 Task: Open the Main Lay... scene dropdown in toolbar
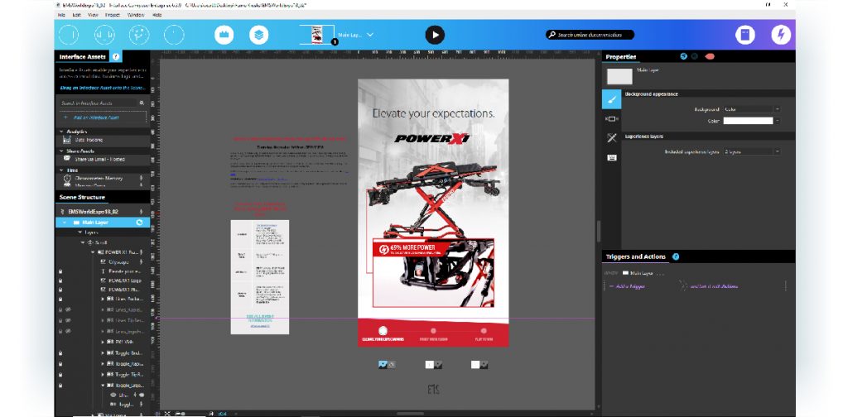[x=370, y=35]
